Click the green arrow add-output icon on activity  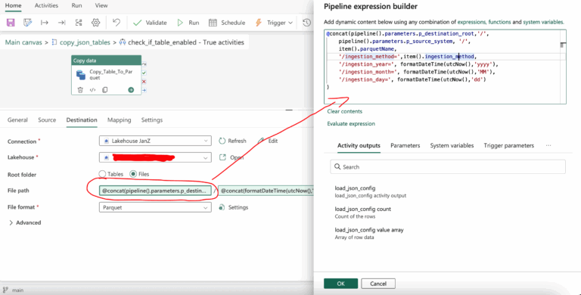[131, 90]
